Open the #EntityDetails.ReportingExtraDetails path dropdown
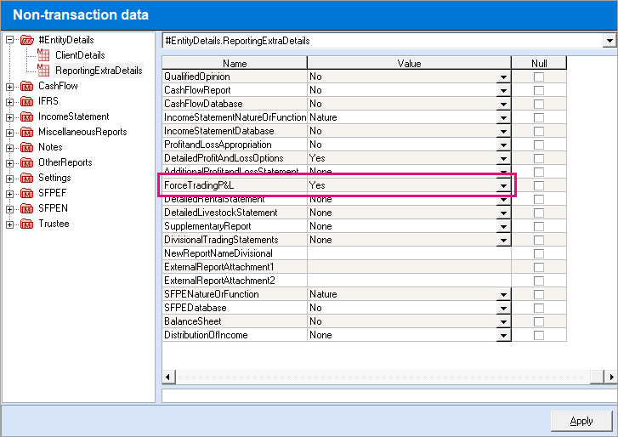The width and height of the screenshot is (618, 437). click(x=609, y=40)
